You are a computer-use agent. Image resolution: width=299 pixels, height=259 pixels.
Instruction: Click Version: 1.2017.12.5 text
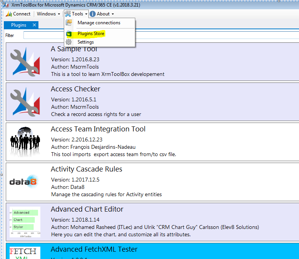(75, 180)
